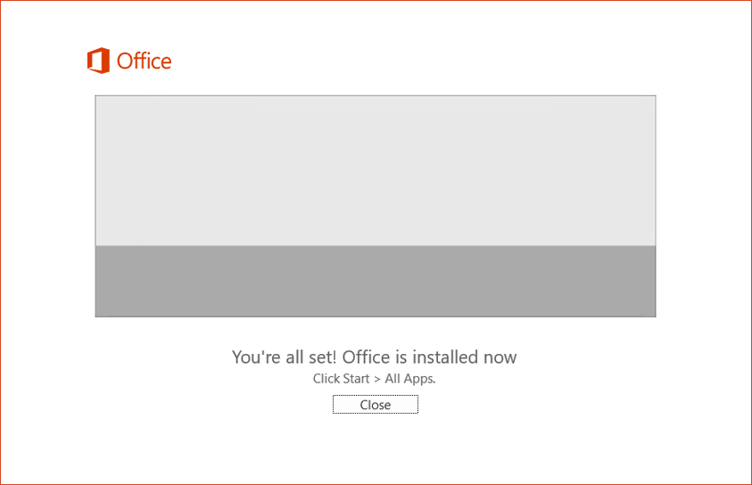Click the white area below the Close button
752x485 pixels.
pyautogui.click(x=375, y=450)
